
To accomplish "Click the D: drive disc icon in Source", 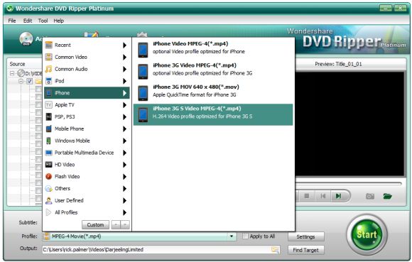I will click(21, 73).
